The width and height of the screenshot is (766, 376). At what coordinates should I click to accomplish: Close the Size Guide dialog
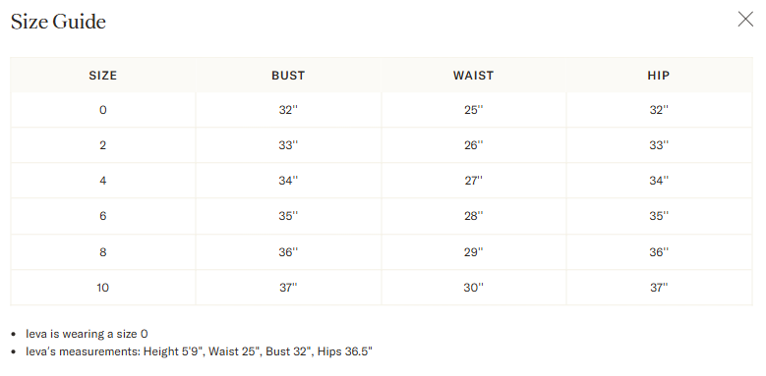point(745,20)
